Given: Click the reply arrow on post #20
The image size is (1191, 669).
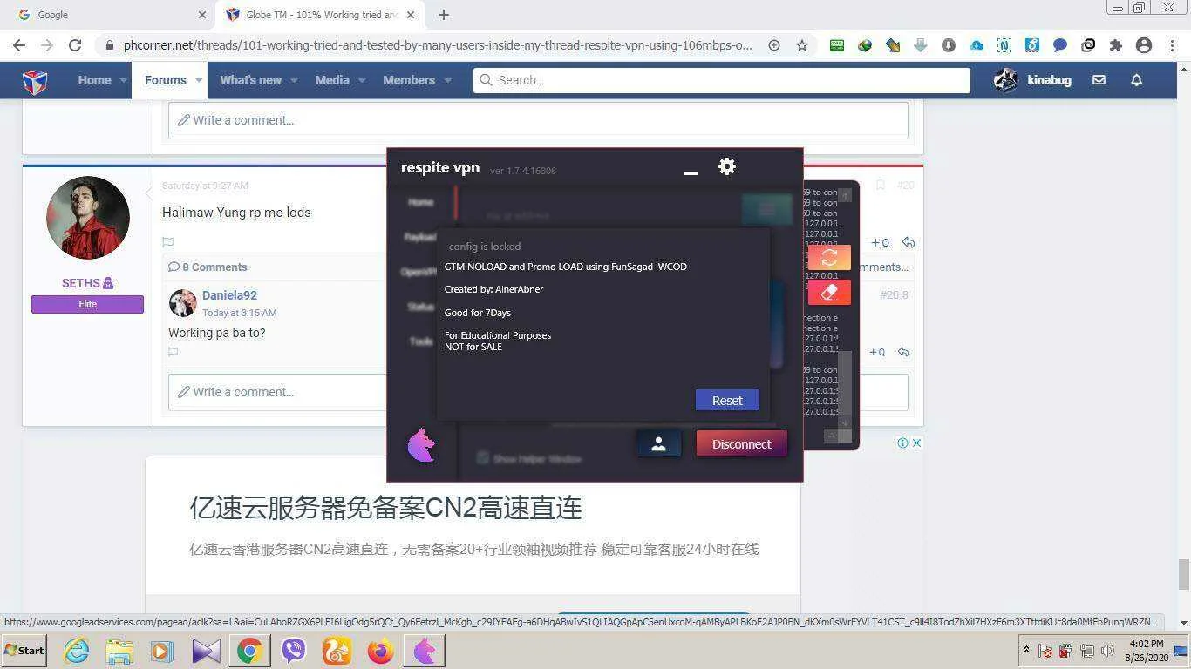Looking at the screenshot, I should (x=908, y=242).
